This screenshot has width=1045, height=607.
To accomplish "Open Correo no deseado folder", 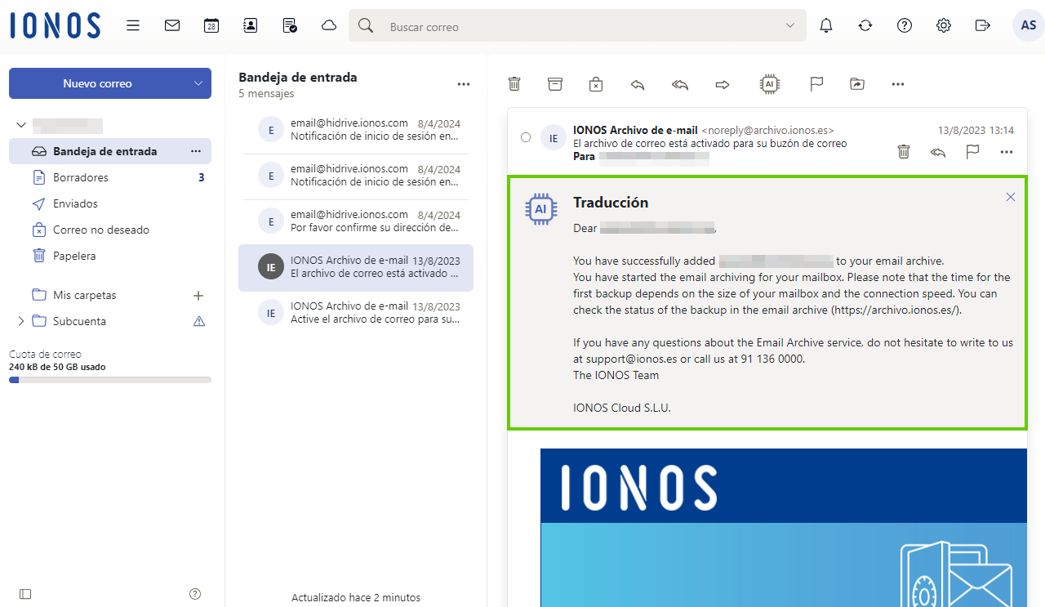I will tap(110, 230).
